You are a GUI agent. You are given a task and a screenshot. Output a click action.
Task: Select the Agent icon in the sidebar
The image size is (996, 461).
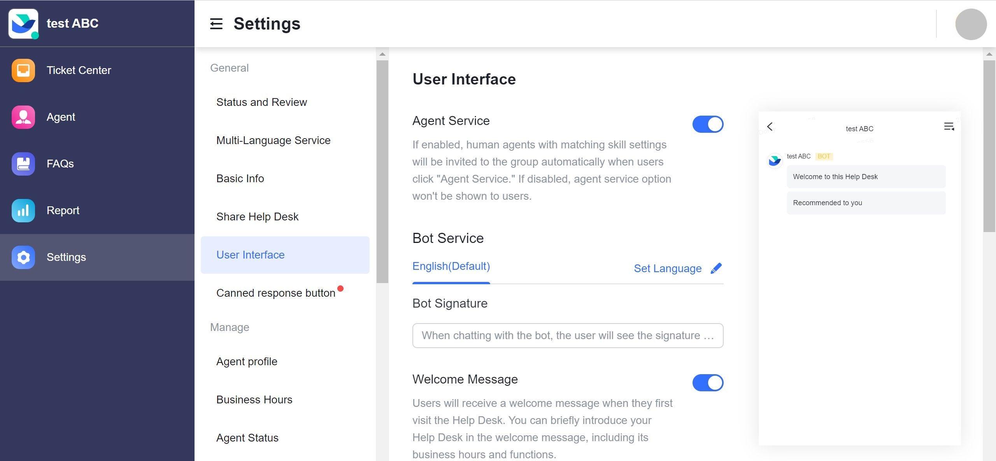(x=61, y=117)
